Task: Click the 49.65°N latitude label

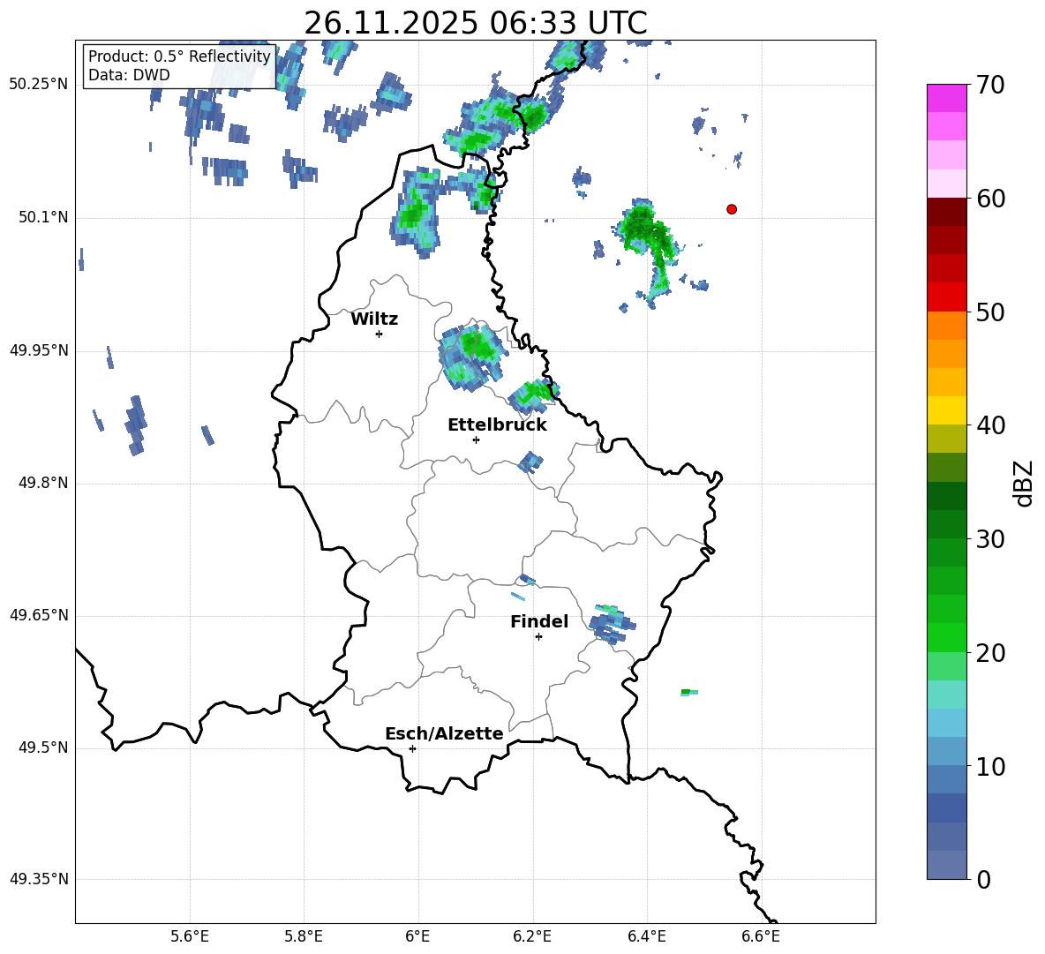Action: click(39, 615)
